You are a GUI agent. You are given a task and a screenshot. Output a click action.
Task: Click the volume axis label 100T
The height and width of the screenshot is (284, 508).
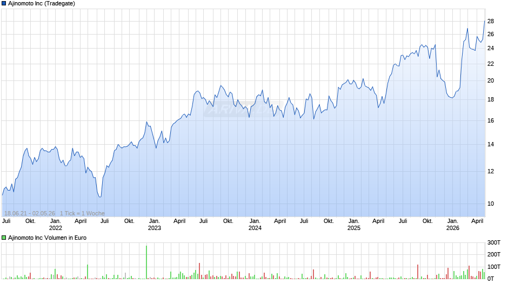(x=494, y=267)
